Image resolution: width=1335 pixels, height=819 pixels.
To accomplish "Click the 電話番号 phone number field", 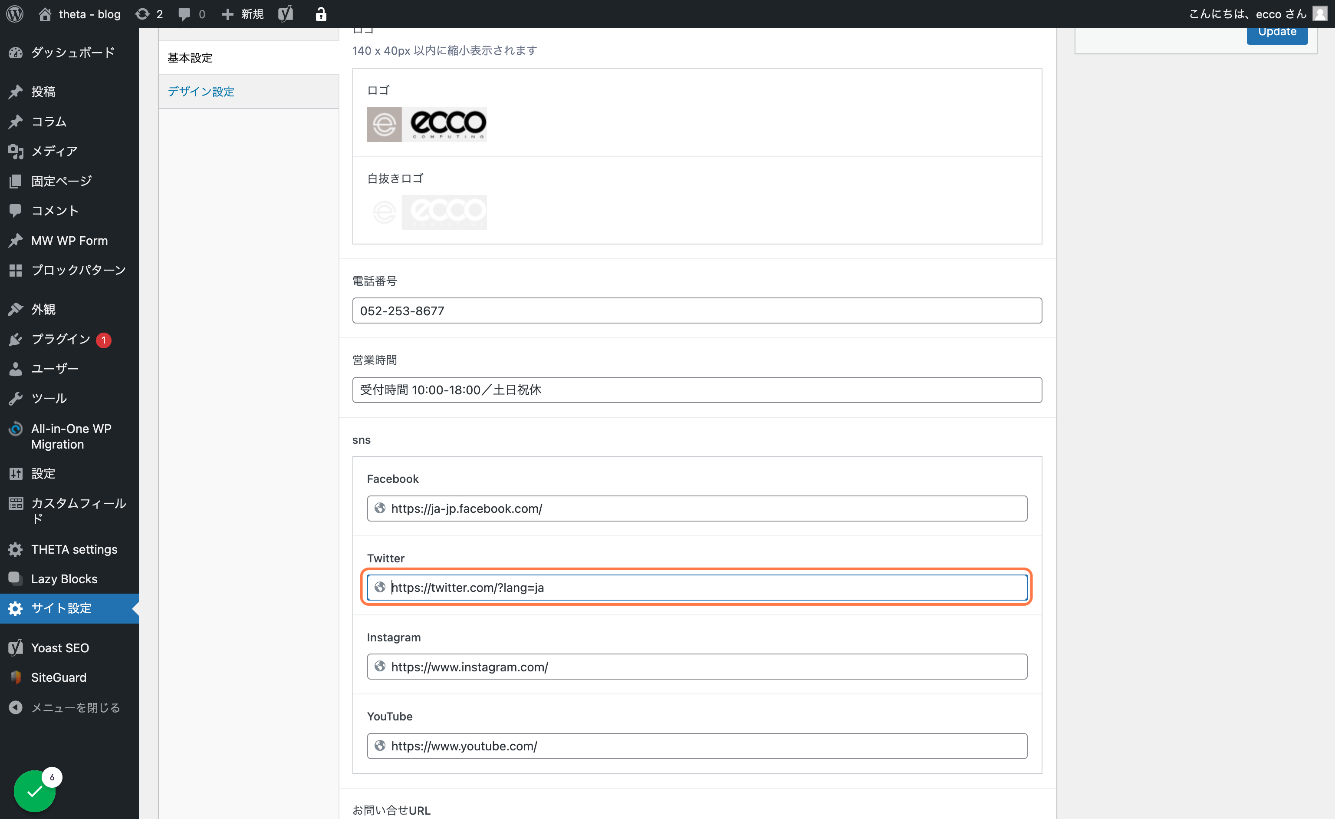I will pyautogui.click(x=697, y=310).
